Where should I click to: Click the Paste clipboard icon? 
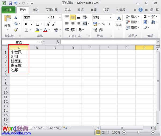click(x=8, y=19)
